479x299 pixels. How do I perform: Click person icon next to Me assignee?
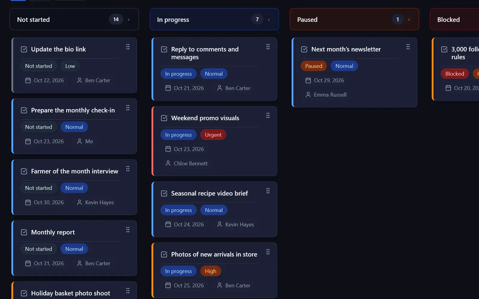point(79,141)
